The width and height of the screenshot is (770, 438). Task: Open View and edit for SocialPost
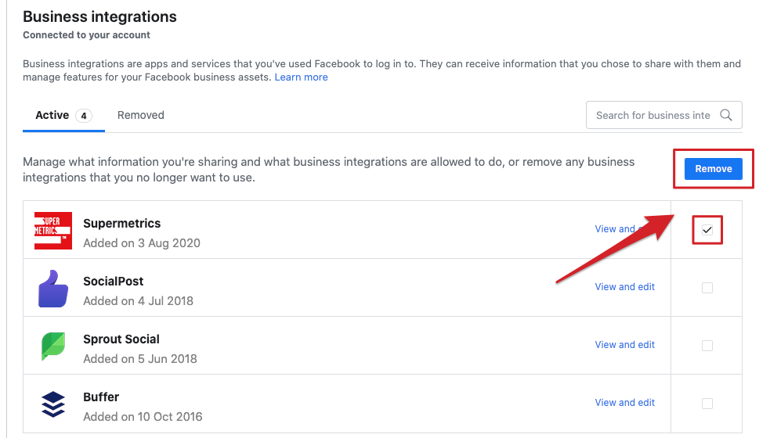click(x=624, y=287)
